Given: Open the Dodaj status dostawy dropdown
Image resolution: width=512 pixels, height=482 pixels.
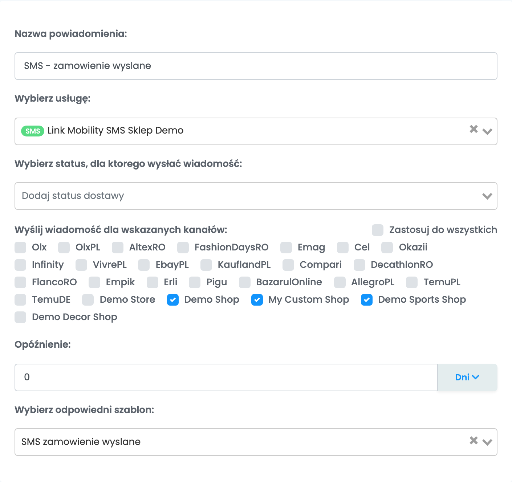Looking at the screenshot, I should pos(256,196).
